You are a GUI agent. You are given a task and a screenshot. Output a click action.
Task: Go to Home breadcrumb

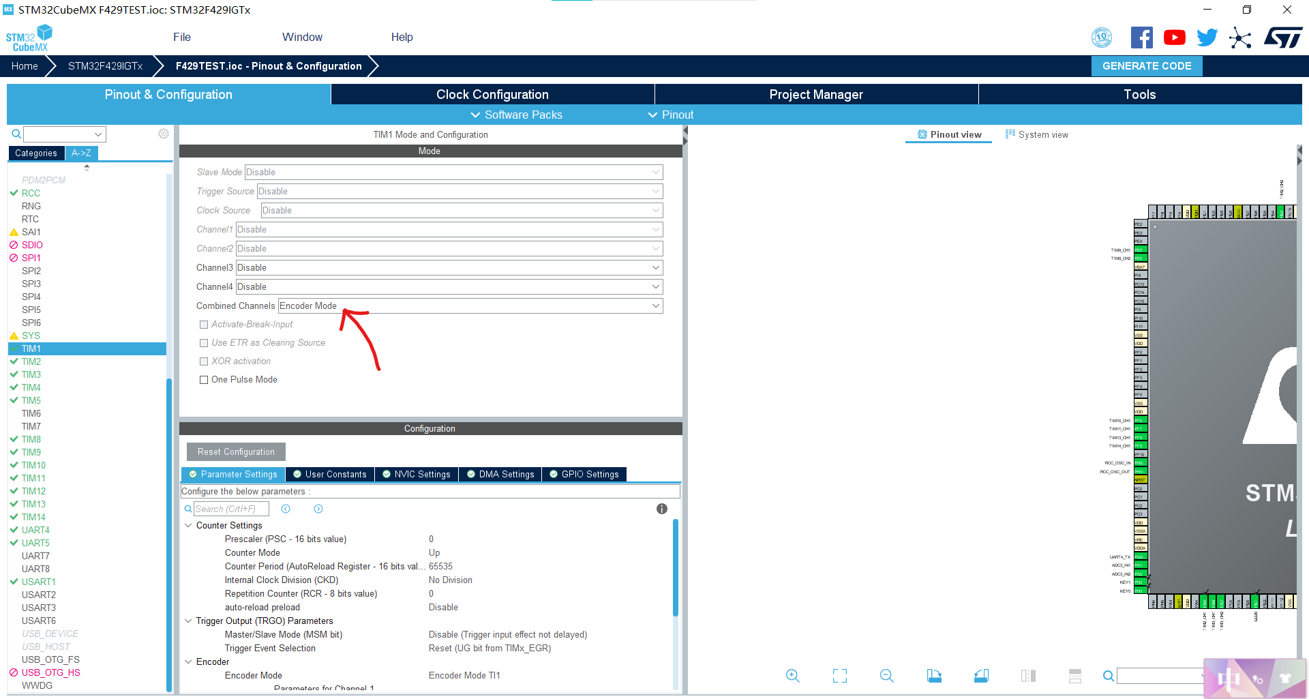pyautogui.click(x=25, y=66)
